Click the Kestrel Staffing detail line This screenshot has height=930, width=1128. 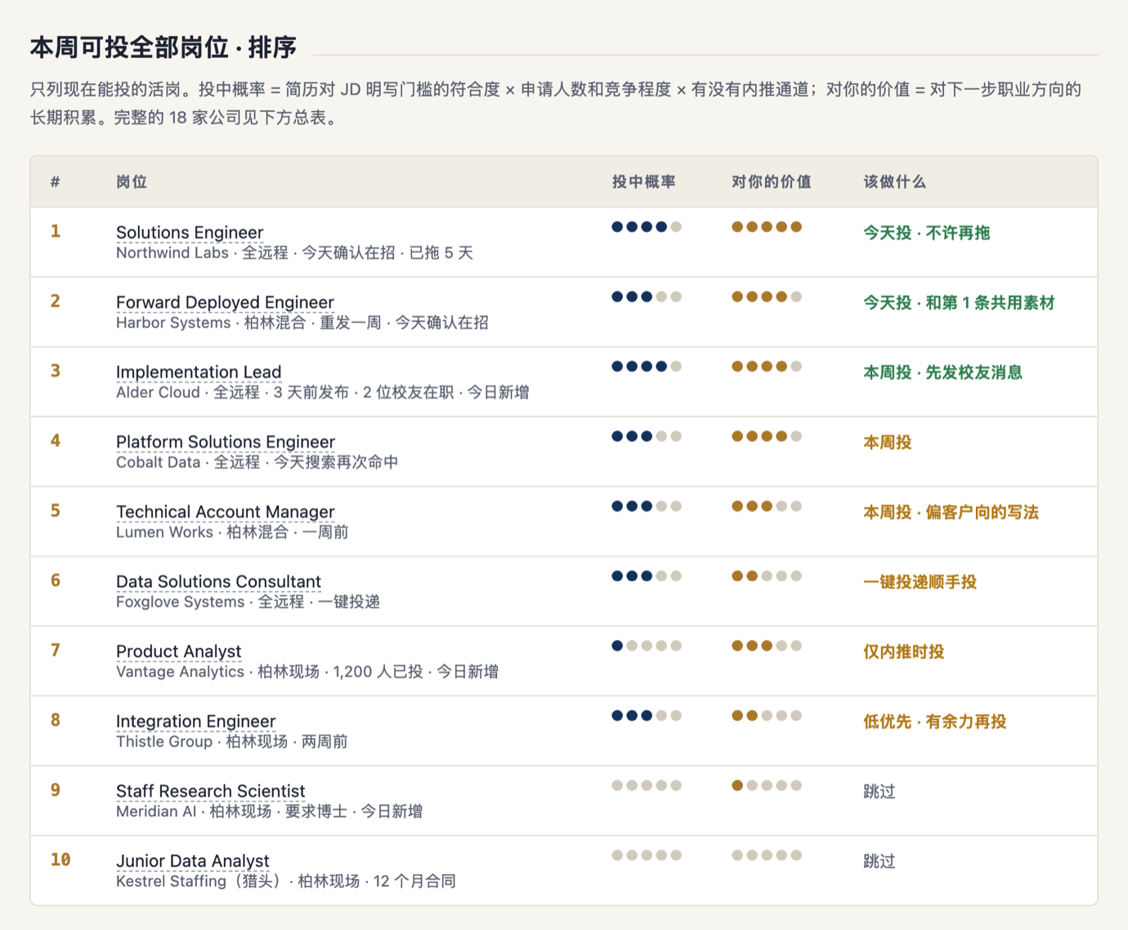tap(286, 881)
